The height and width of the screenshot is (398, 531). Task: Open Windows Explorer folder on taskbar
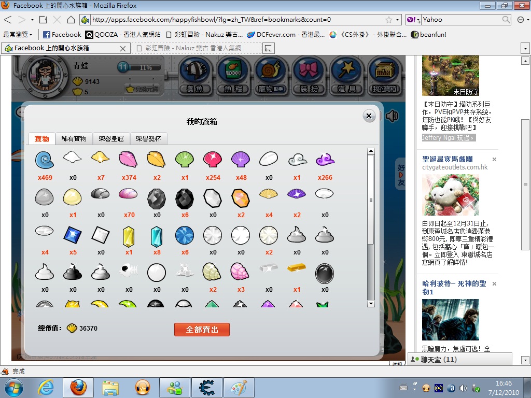pyautogui.click(x=110, y=388)
